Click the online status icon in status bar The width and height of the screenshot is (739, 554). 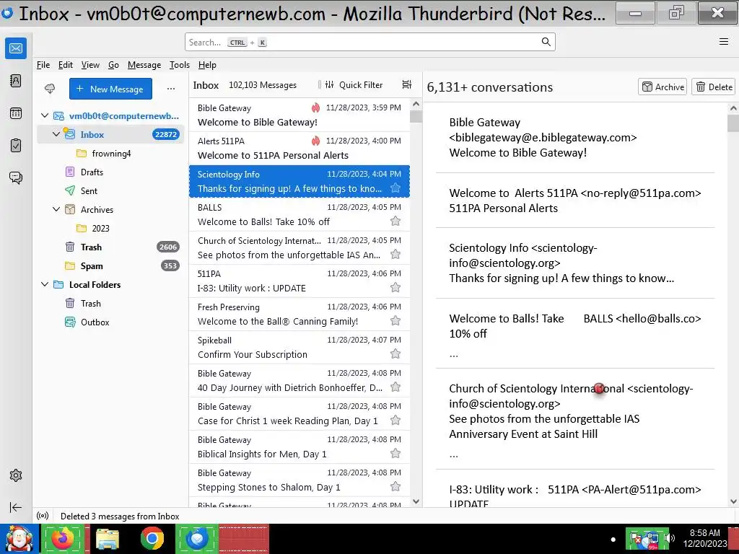pos(43,516)
